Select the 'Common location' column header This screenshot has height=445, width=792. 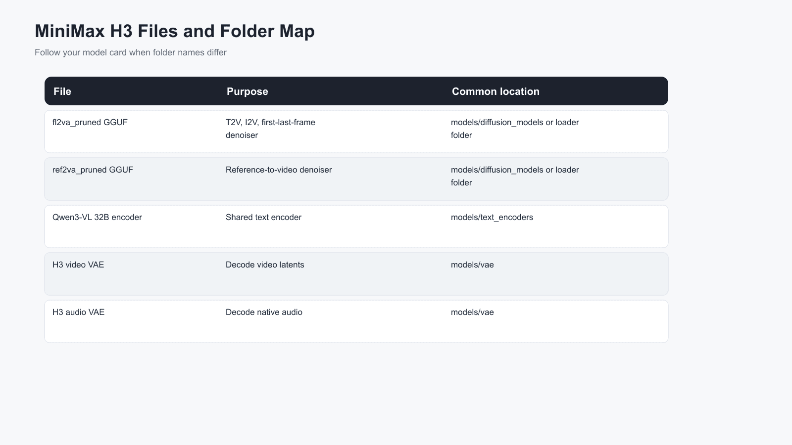pos(495,91)
